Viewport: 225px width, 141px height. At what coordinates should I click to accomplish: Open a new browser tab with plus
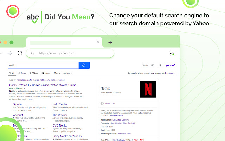(110, 42)
